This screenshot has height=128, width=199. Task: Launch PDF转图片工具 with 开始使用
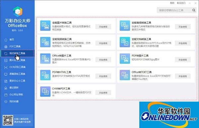pyautogui.click(x=183, y=60)
